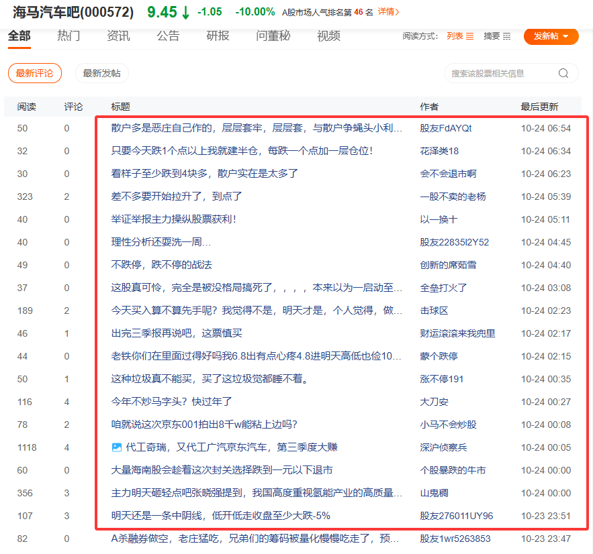The width and height of the screenshot is (593, 554).
Task: View author 击球区 profile
Action: 434,311
